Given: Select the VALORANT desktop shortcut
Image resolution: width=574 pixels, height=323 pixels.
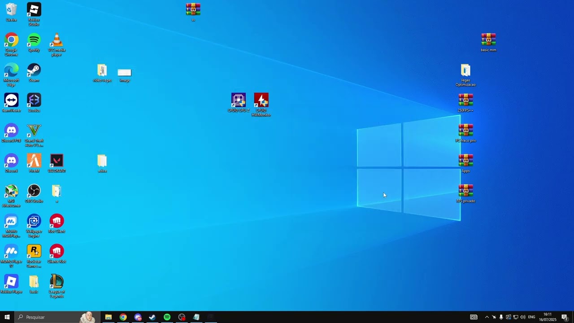Looking at the screenshot, I should pos(57,163).
